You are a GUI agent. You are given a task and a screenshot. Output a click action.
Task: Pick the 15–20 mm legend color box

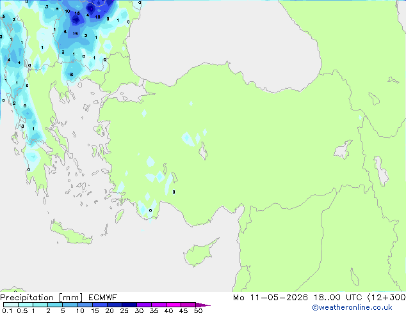100,305
